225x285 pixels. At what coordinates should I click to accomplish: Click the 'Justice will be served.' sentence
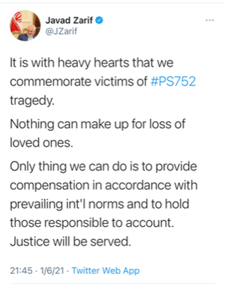[70, 242]
